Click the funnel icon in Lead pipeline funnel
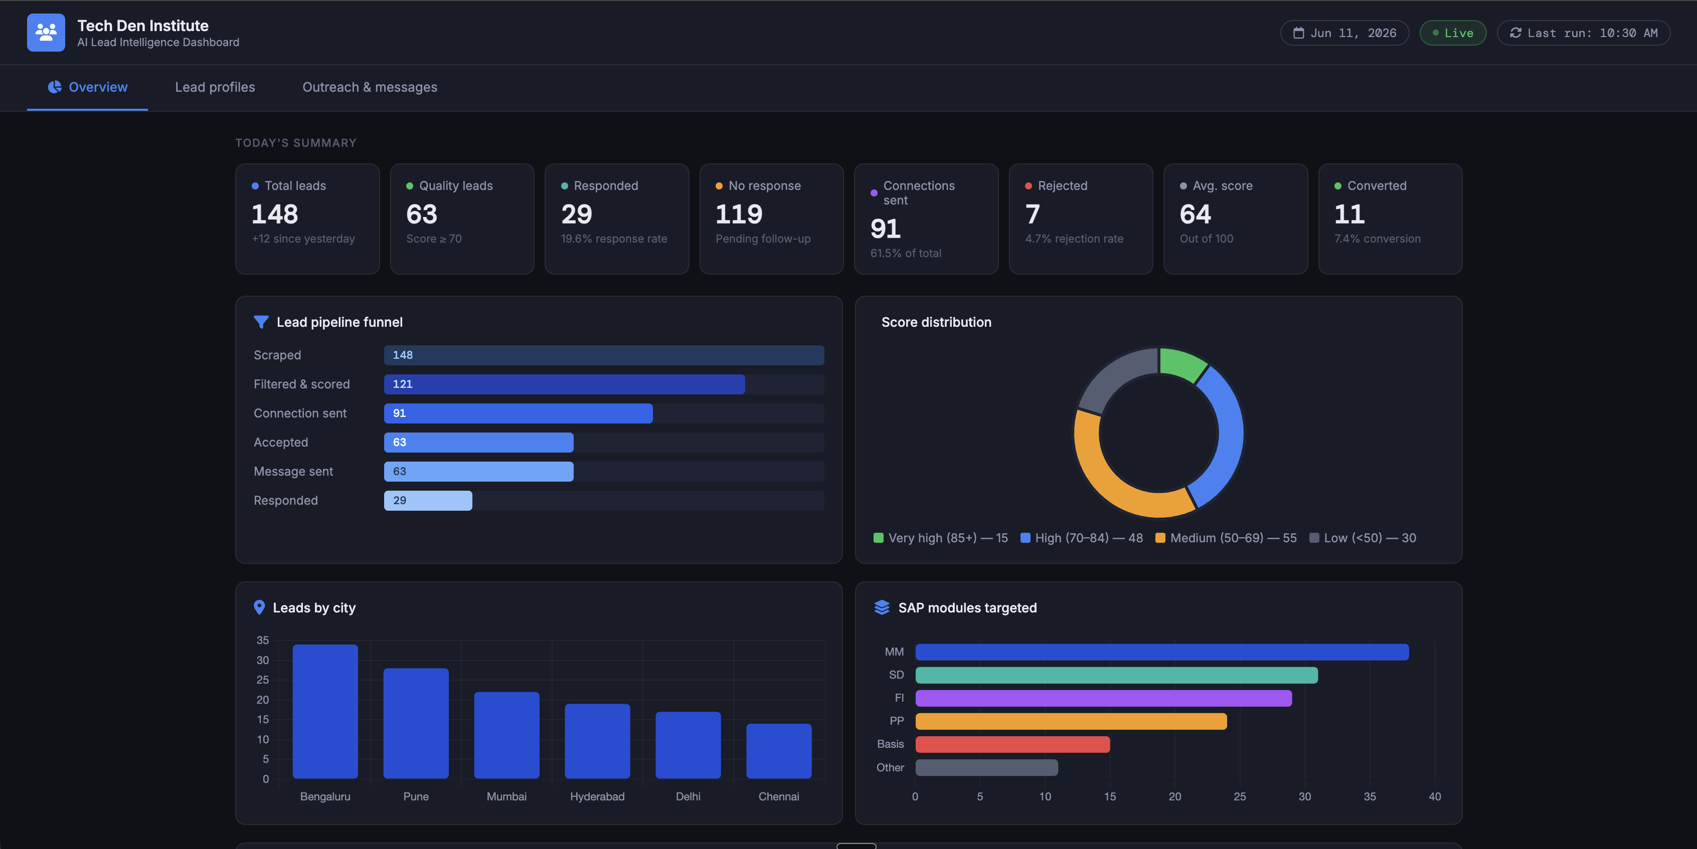The image size is (1697, 849). coord(261,322)
